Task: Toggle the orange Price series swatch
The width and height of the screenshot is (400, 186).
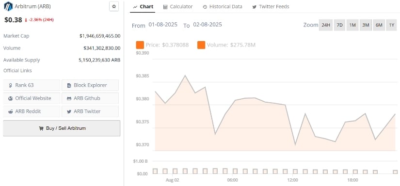Action: point(140,45)
